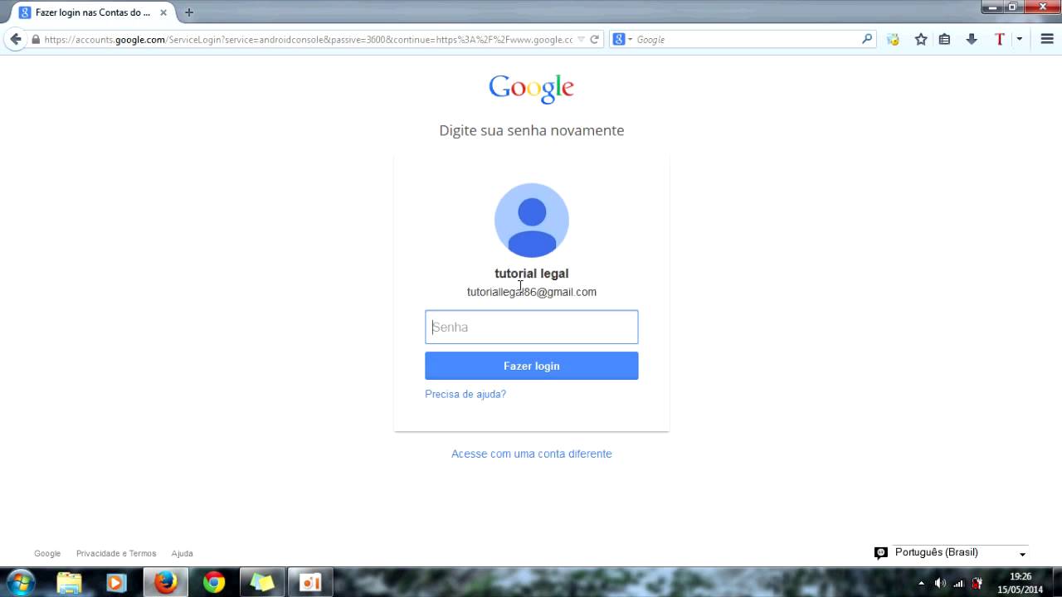This screenshot has width=1062, height=597.
Task: Open Privacidade e Termos footer link
Action: (x=116, y=553)
